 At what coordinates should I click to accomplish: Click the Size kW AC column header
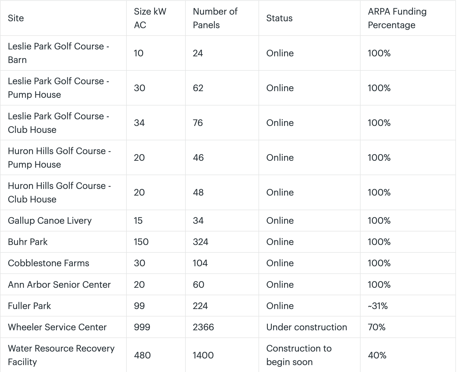click(156, 18)
